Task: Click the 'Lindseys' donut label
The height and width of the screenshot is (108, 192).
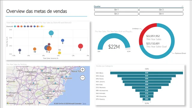Action: tap(135, 28)
